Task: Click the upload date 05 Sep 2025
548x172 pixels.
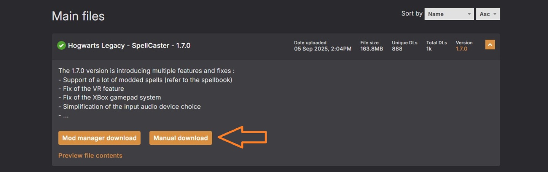Action: point(322,49)
